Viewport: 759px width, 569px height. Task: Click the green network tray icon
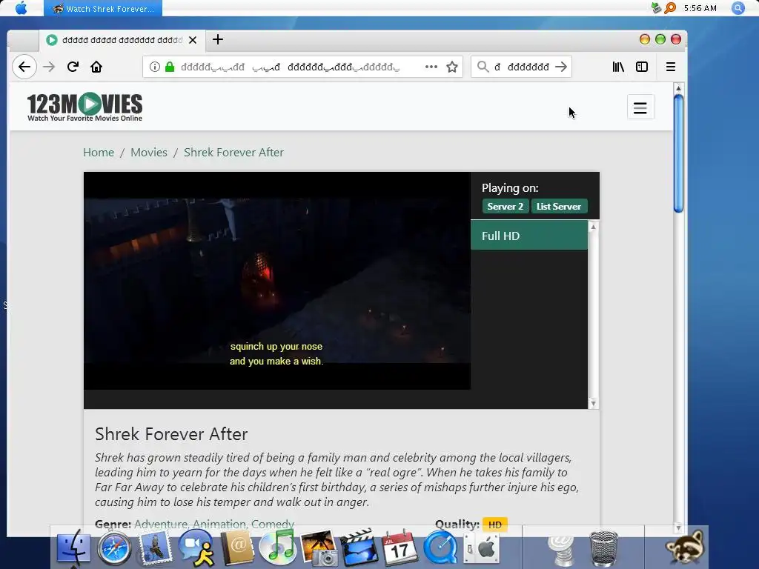[657, 7]
